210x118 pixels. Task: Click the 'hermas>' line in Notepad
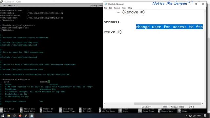[112, 22]
